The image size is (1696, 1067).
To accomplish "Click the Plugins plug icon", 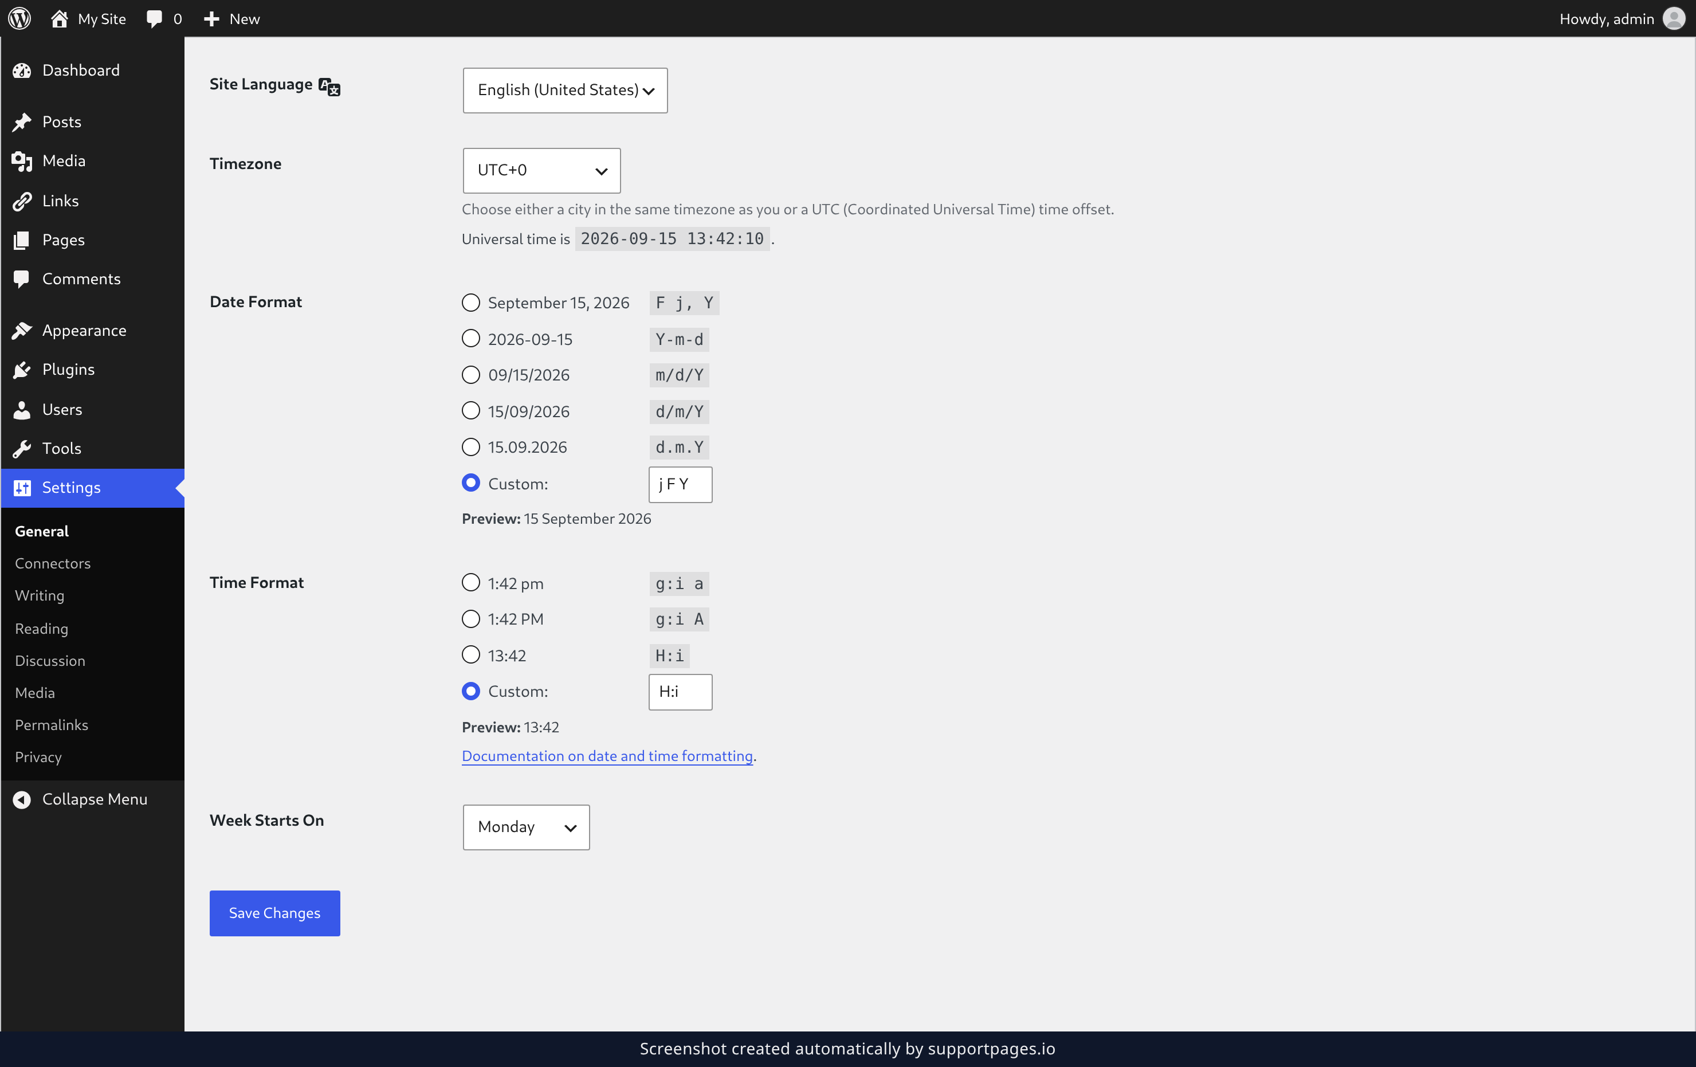I will (x=22, y=370).
